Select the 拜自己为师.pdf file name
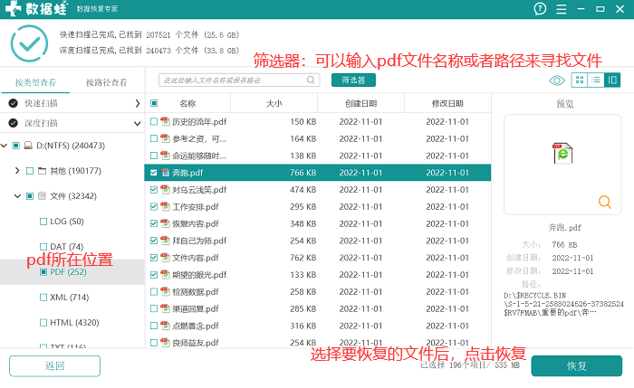This screenshot has width=634, height=388. tap(199, 241)
